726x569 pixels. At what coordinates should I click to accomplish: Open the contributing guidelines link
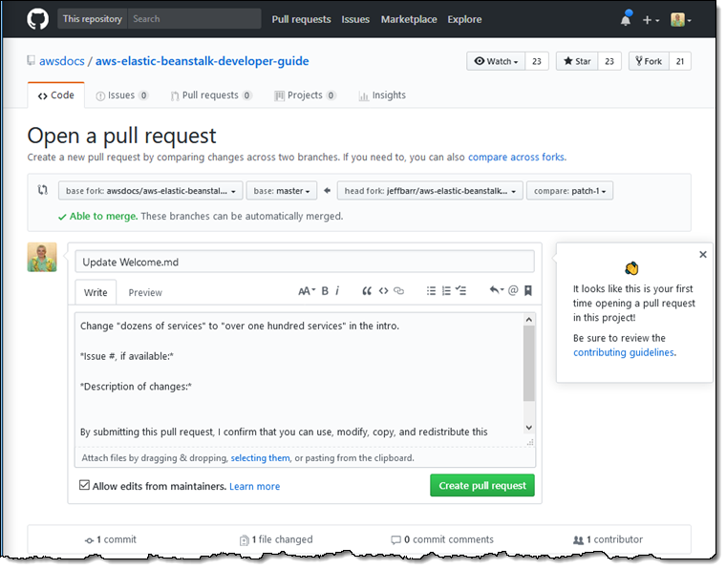pyautogui.click(x=624, y=352)
